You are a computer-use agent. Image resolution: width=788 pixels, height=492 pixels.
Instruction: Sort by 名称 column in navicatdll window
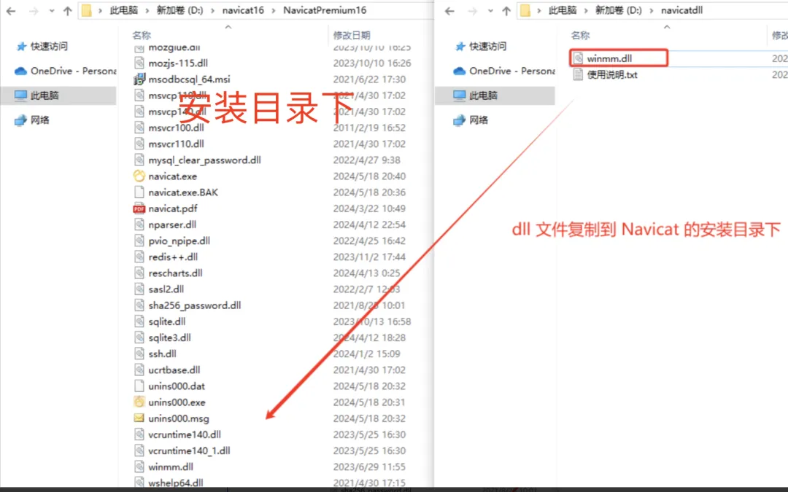[x=581, y=35]
